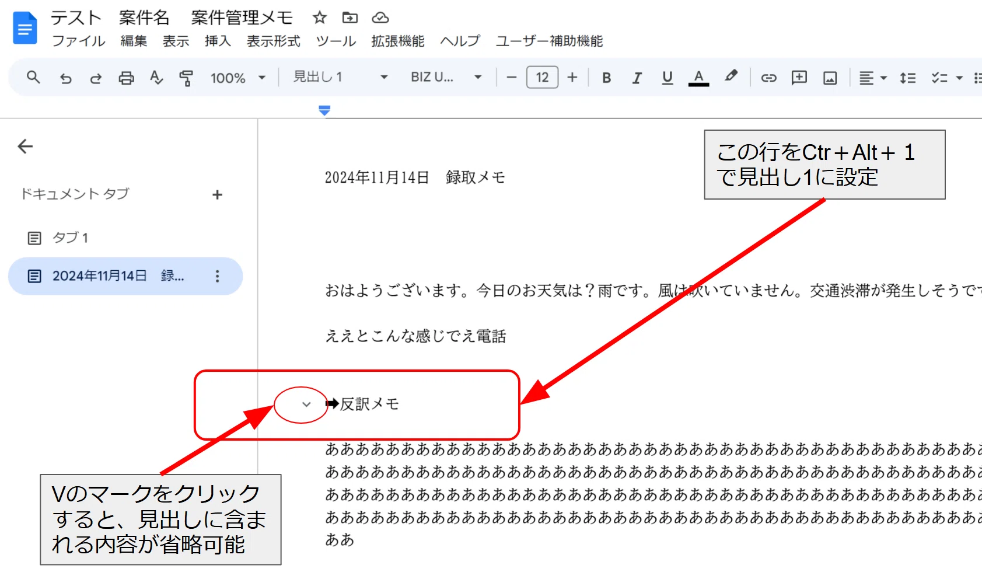This screenshot has height=579, width=982.
Task: Click the document title テスト 案件名 案件管理メモ
Action: [172, 18]
